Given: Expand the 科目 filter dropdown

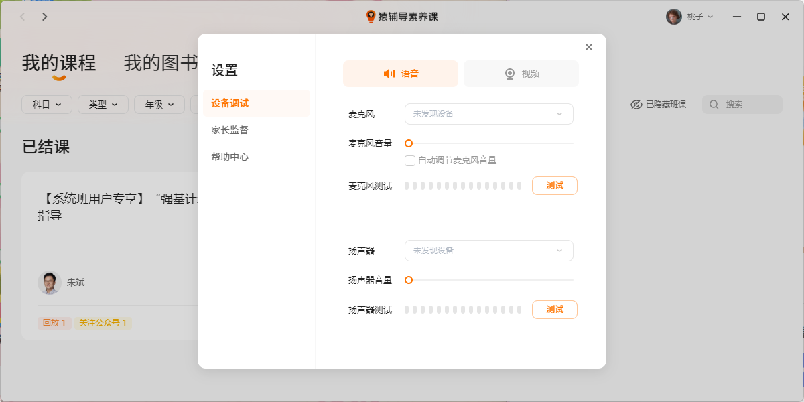Looking at the screenshot, I should 46,105.
